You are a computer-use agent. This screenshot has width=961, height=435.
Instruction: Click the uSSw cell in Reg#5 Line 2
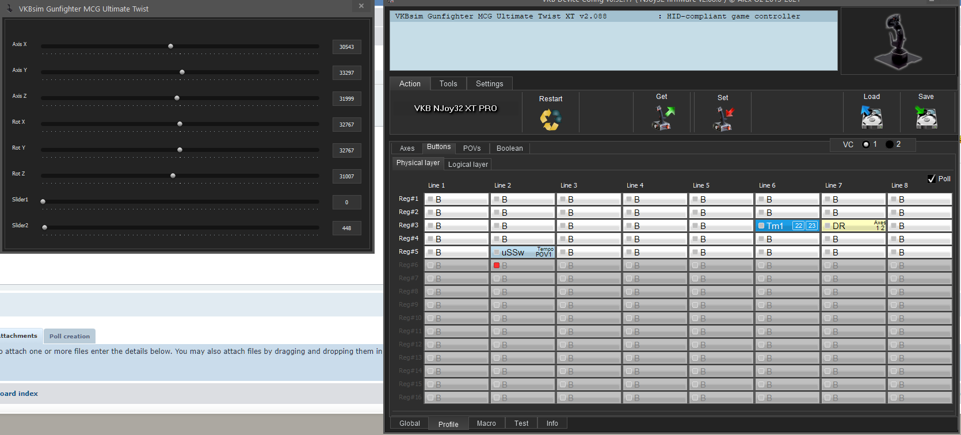523,252
